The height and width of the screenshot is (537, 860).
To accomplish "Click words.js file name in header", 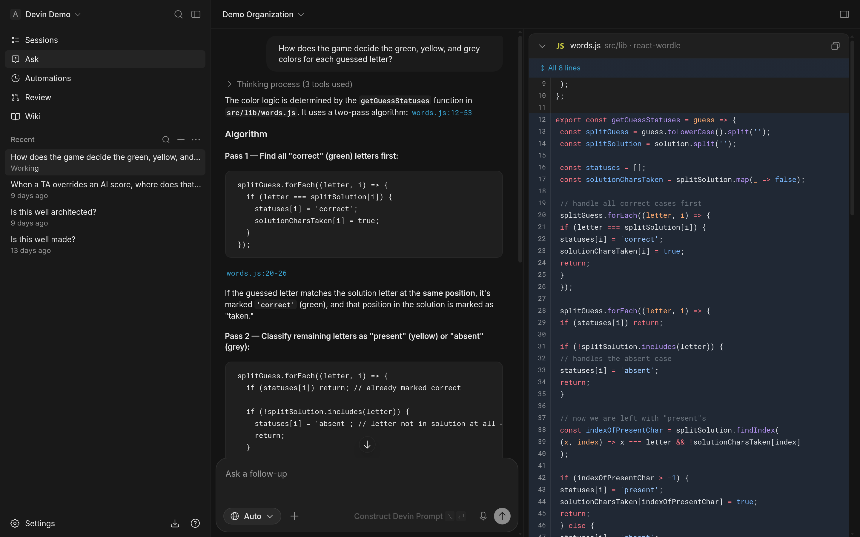I will tap(585, 45).
